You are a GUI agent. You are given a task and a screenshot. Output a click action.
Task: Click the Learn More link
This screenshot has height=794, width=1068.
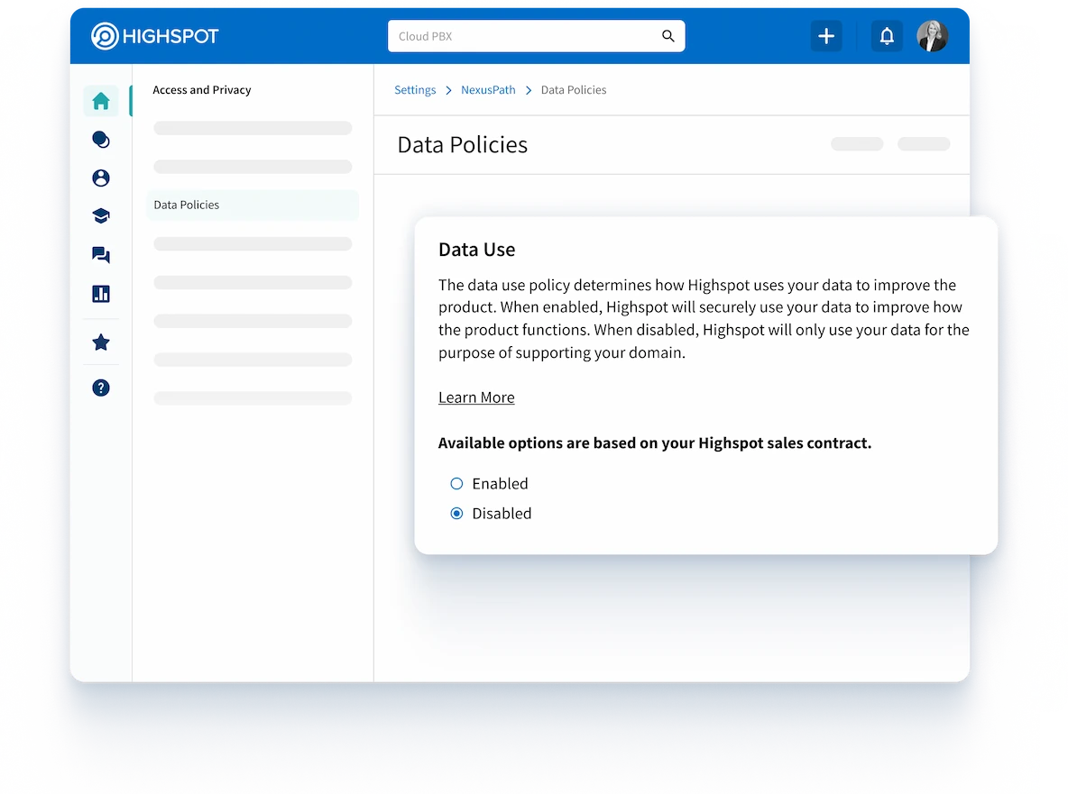(x=476, y=397)
